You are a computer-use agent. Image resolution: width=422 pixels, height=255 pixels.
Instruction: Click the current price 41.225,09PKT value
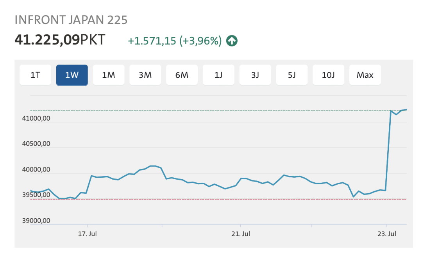(59, 39)
